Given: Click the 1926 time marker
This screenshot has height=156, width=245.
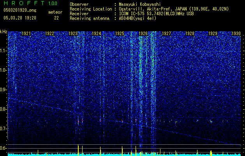Looking at the screenshot, I should [x=143, y=33].
